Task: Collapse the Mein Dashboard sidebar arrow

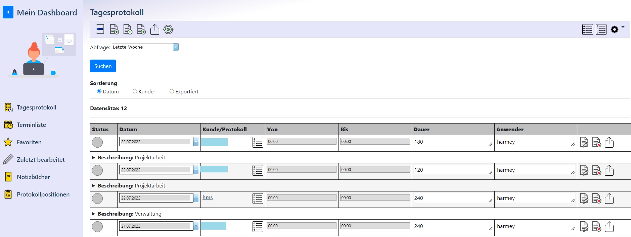Action: [8, 12]
